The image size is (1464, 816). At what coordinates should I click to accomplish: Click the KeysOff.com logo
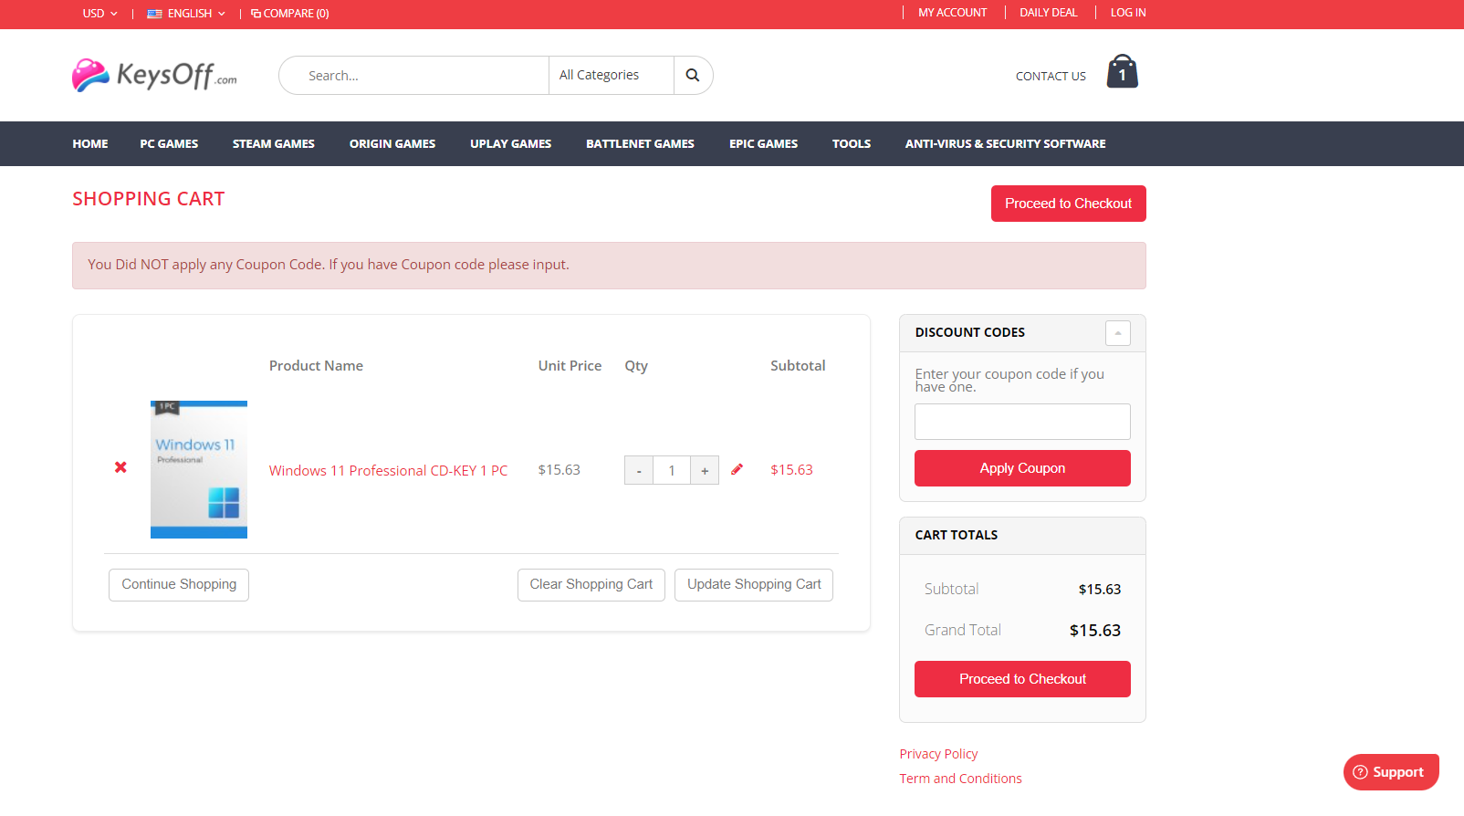[155, 75]
